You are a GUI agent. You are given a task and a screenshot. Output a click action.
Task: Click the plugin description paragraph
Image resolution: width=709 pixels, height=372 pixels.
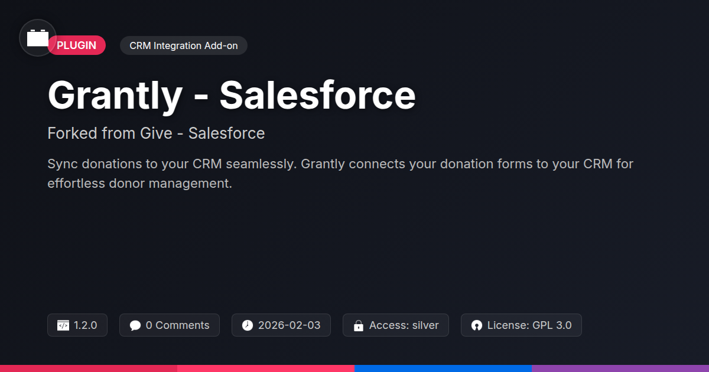[340, 174]
